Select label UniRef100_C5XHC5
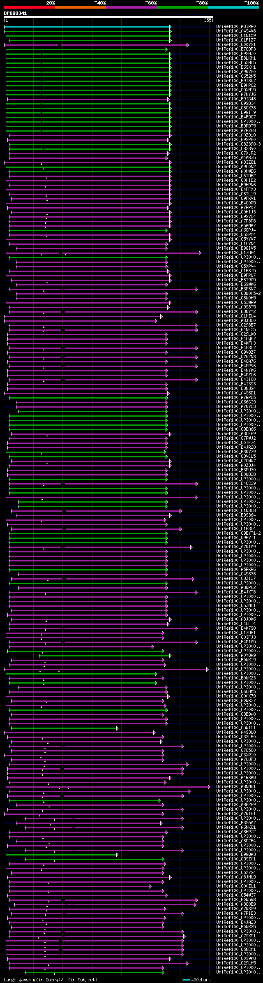This screenshot has height=983, width=263. coord(236,63)
